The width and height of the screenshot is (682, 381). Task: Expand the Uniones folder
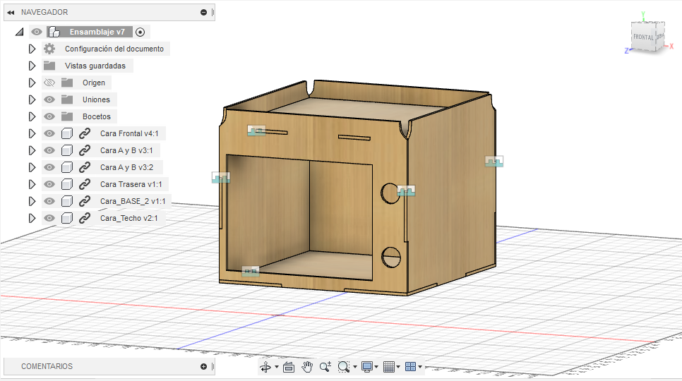pyautogui.click(x=31, y=99)
